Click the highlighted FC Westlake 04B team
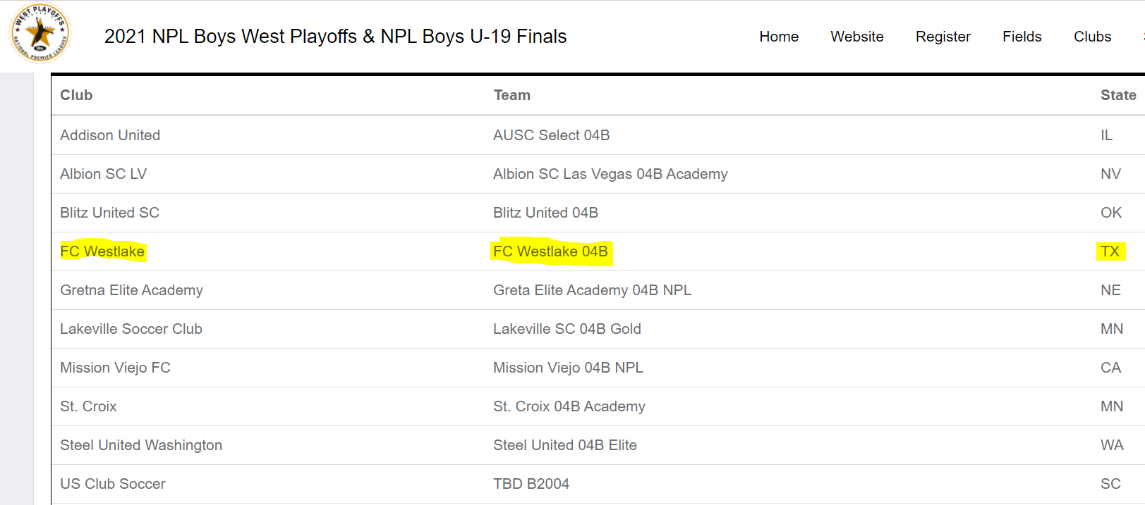 pyautogui.click(x=550, y=251)
